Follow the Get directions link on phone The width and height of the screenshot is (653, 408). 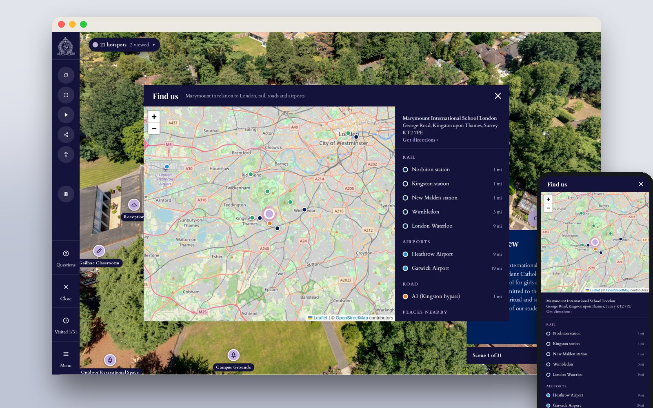point(559,312)
